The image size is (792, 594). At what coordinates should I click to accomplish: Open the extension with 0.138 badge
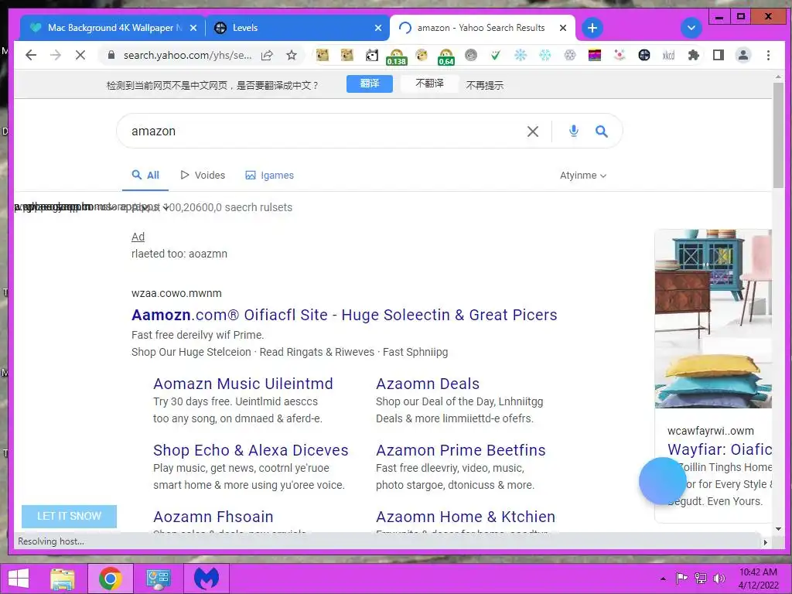coord(397,56)
